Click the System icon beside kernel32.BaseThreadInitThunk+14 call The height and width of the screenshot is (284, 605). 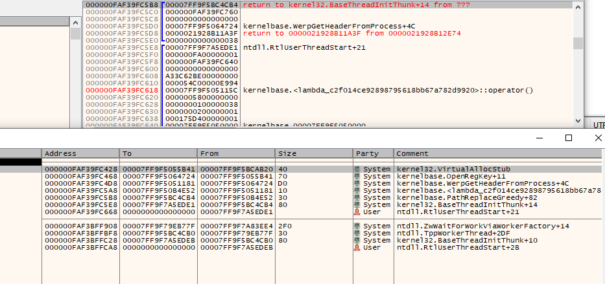coord(357,204)
